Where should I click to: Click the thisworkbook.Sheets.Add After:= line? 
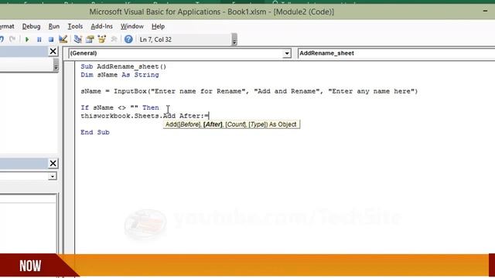point(145,116)
